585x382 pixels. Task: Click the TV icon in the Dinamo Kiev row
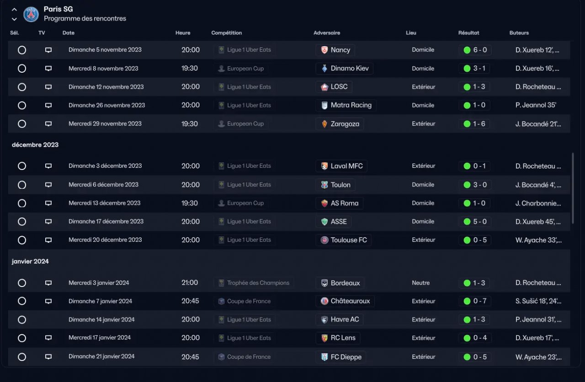[48, 69]
